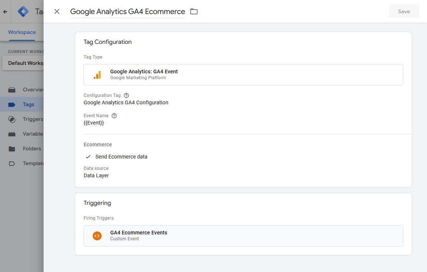
Task: Select the Folders sidebar icon
Action: tap(12, 149)
